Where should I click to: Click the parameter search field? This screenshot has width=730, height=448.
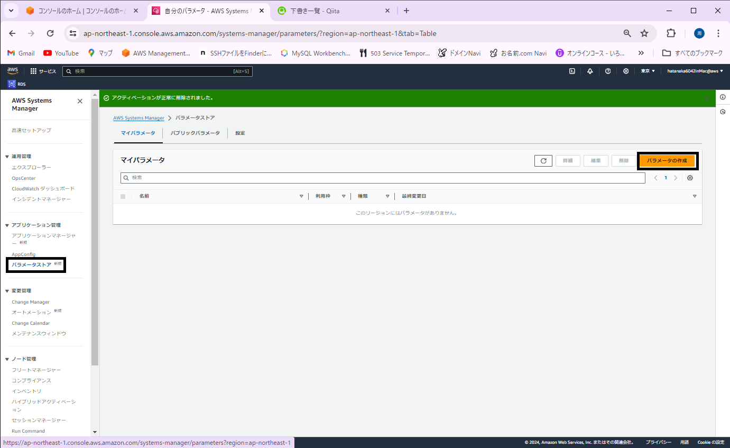pyautogui.click(x=383, y=178)
